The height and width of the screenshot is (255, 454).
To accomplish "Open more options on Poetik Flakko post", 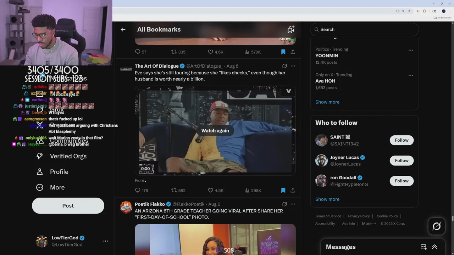I will tap(293, 204).
